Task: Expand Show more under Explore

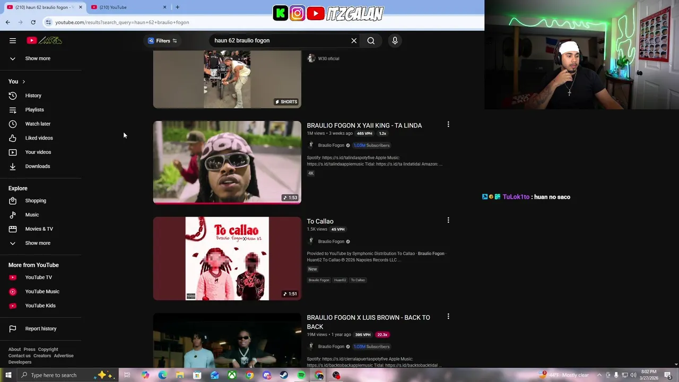Action: pyautogui.click(x=37, y=243)
